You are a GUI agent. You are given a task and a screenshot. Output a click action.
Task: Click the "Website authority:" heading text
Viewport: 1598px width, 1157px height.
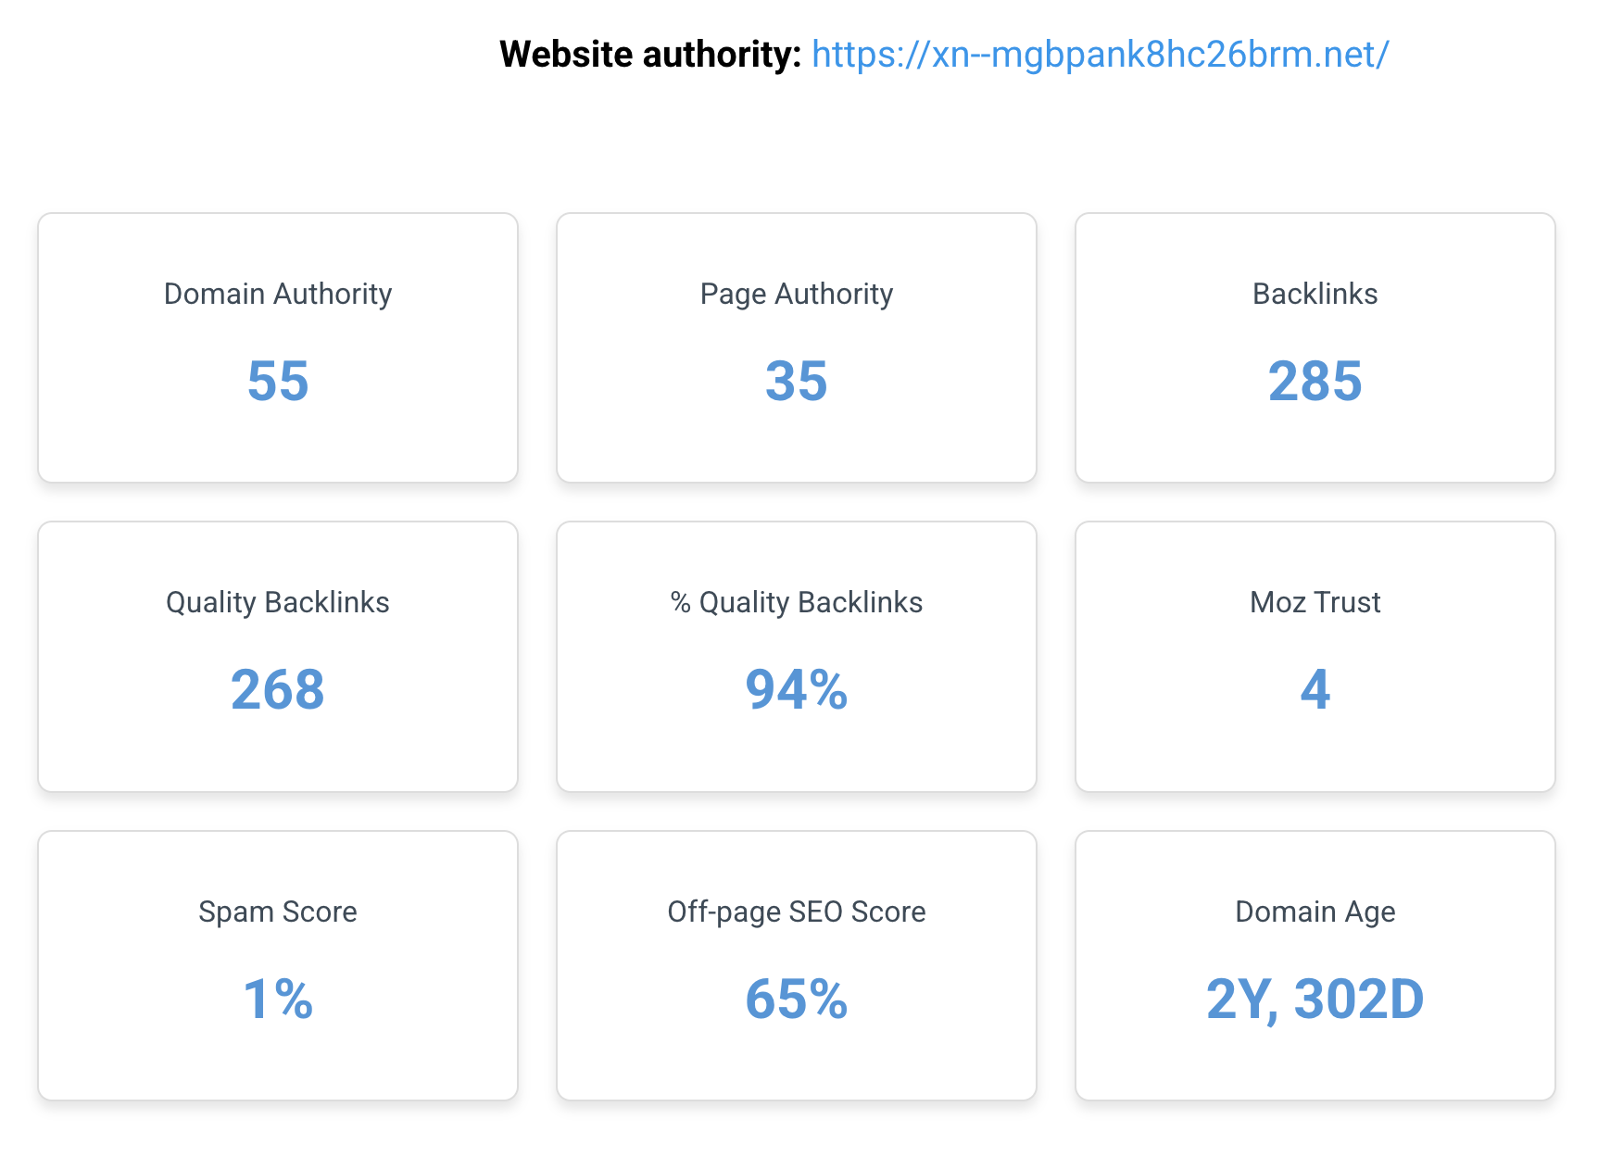649,55
